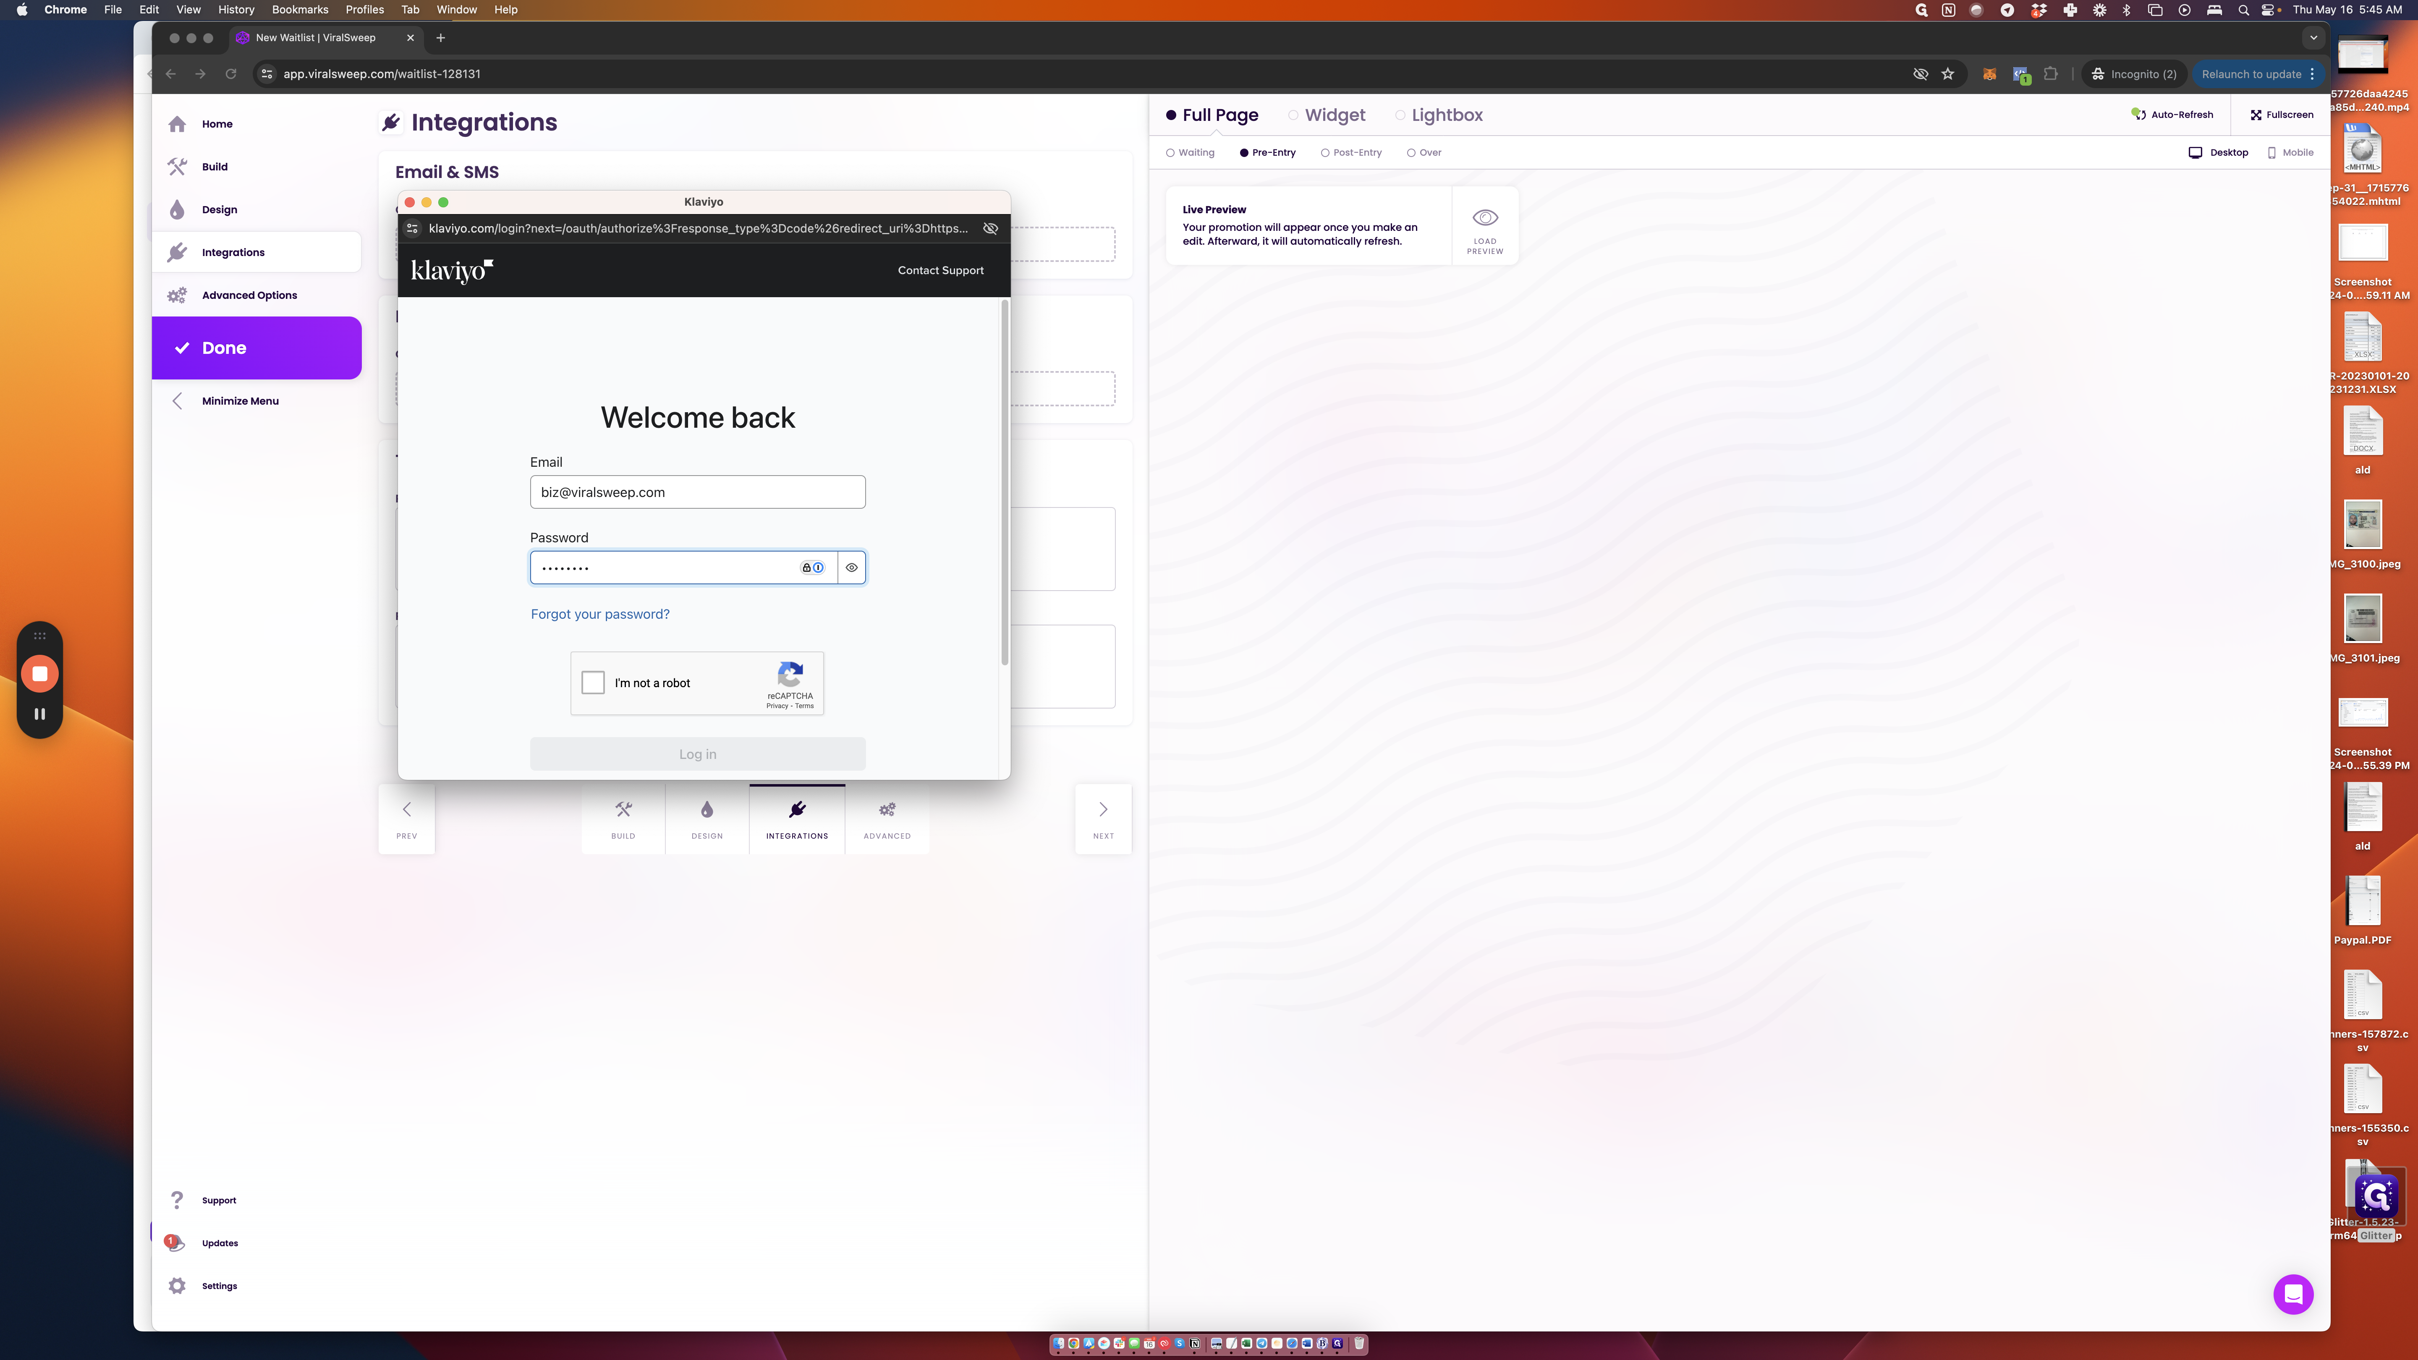Open Build section with hammer icon

point(178,166)
